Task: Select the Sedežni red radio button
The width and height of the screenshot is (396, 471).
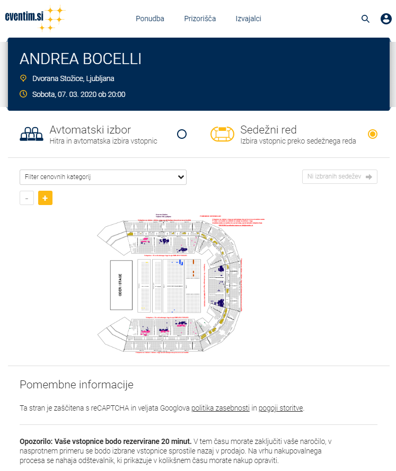Action: click(373, 134)
